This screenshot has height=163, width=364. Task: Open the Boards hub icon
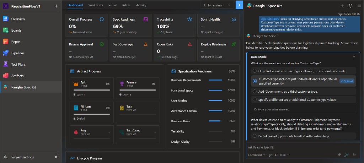[6, 30]
